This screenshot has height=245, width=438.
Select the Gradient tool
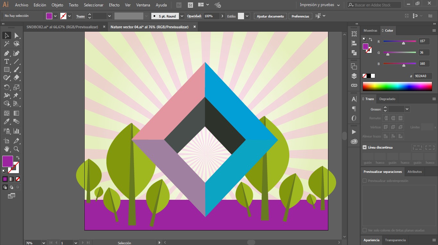point(16,113)
